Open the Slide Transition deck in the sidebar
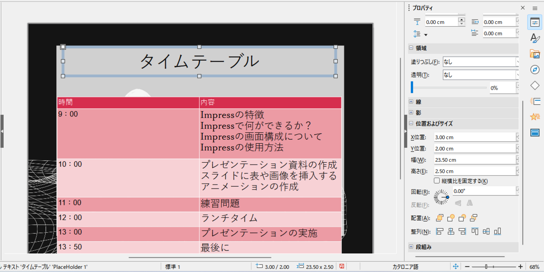Image resolution: width=544 pixels, height=272 pixels. click(534, 101)
